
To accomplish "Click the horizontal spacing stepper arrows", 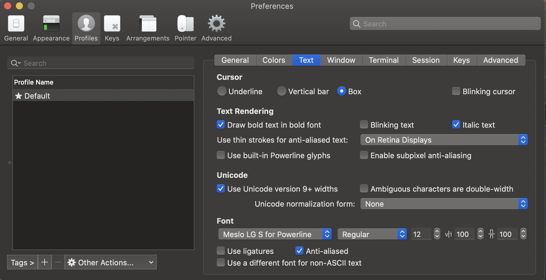I will point(481,234).
